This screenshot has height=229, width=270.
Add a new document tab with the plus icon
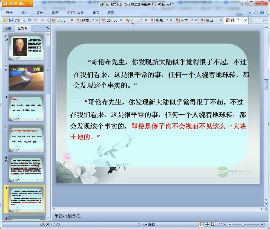[x=257, y=21]
